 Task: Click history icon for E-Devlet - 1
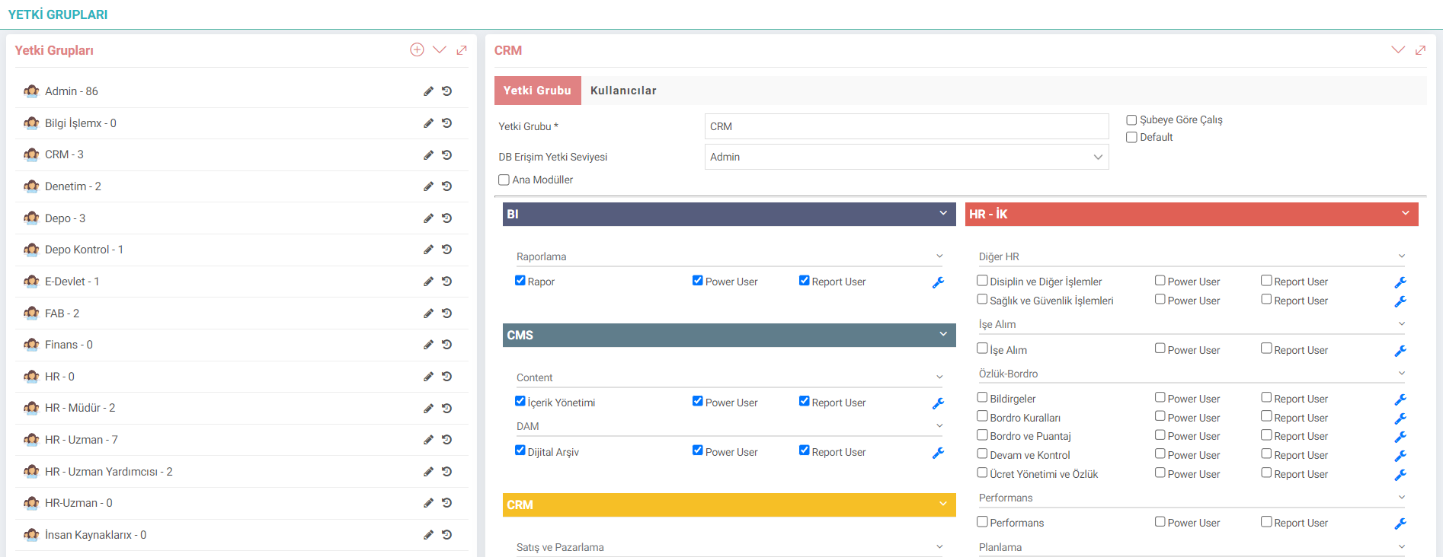click(447, 282)
